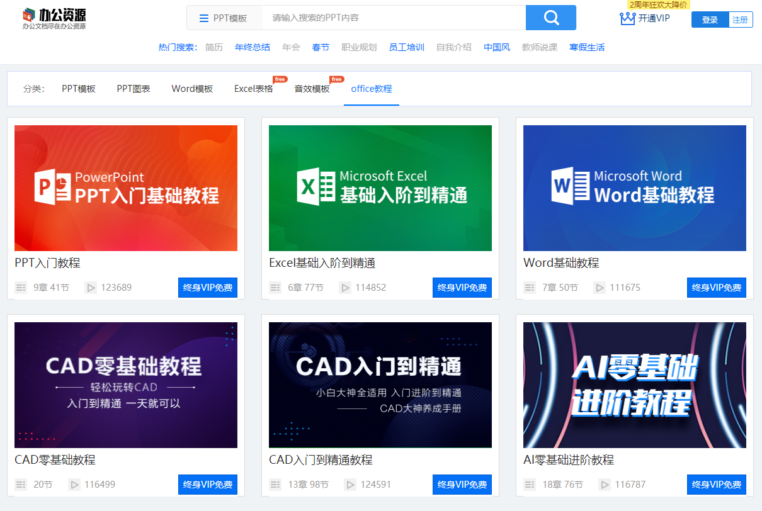Image resolution: width=762 pixels, height=511 pixels.
Task: Click the CAD入门到精通教程 course title
Action: click(321, 460)
